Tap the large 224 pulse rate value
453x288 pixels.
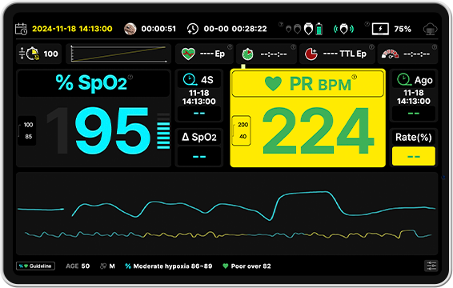pyautogui.click(x=318, y=131)
